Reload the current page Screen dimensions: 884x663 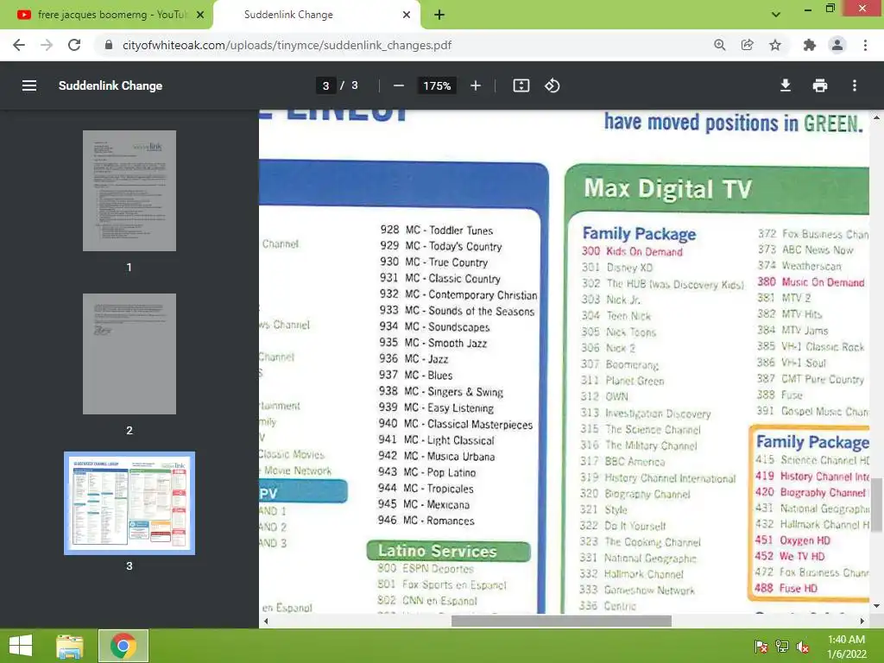pos(74,45)
